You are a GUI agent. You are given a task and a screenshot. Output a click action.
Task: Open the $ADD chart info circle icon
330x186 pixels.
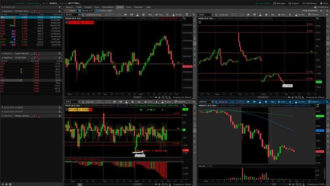[x=200, y=22]
